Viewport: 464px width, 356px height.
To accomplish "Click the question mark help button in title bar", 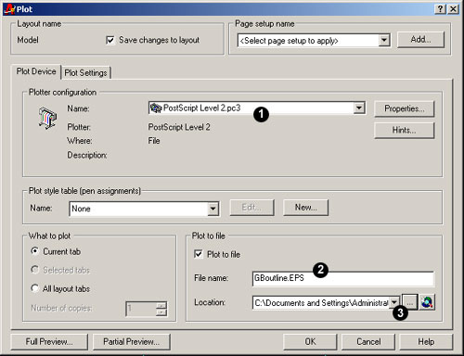I will (x=440, y=9).
